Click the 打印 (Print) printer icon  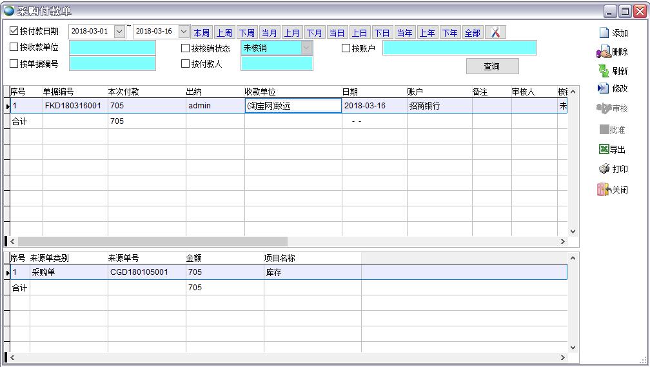(x=604, y=169)
